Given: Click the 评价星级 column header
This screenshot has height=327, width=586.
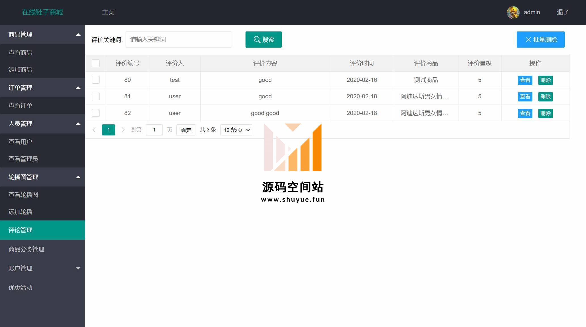Looking at the screenshot, I should (480, 63).
